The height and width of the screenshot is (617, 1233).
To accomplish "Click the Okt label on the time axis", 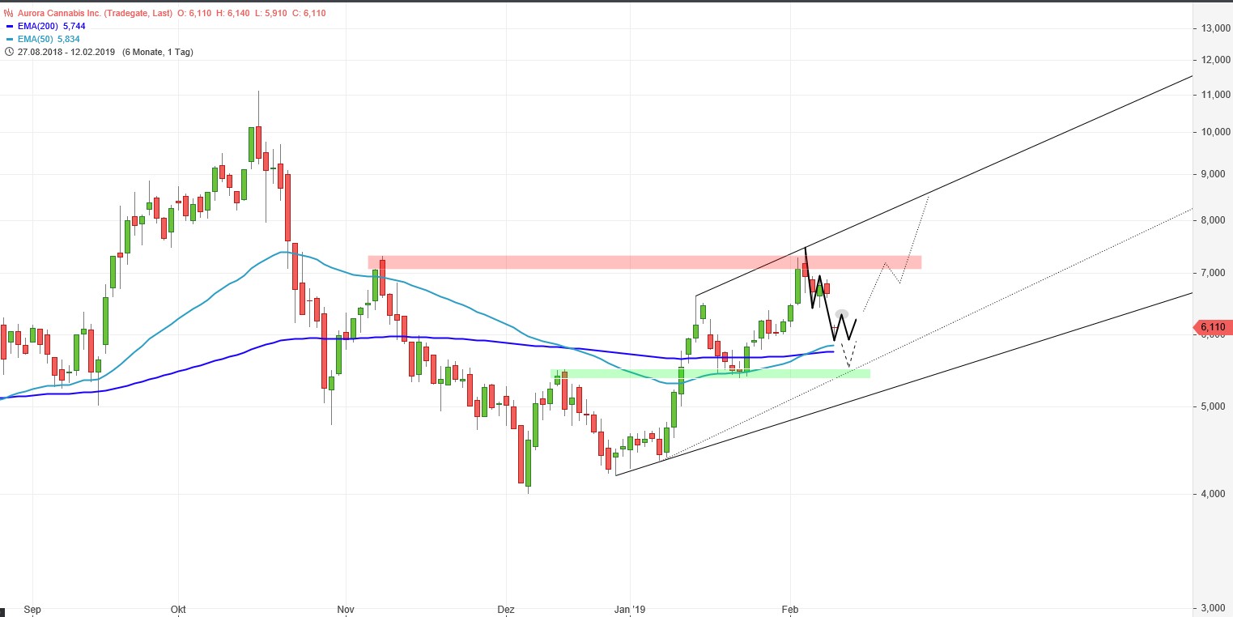I will coord(178,609).
